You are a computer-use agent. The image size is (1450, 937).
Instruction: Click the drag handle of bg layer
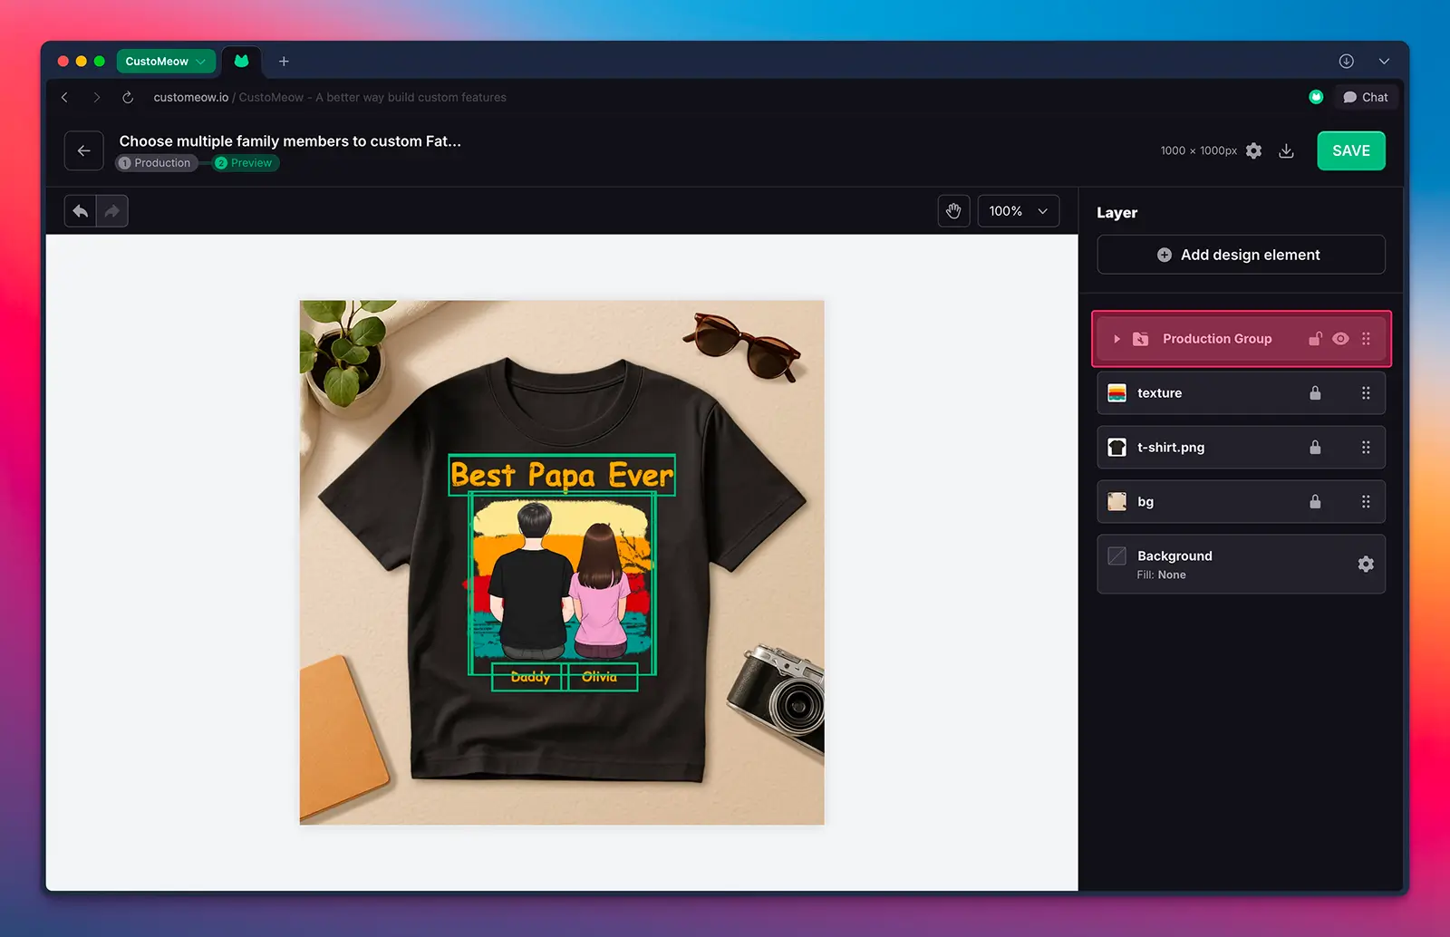[x=1366, y=502]
